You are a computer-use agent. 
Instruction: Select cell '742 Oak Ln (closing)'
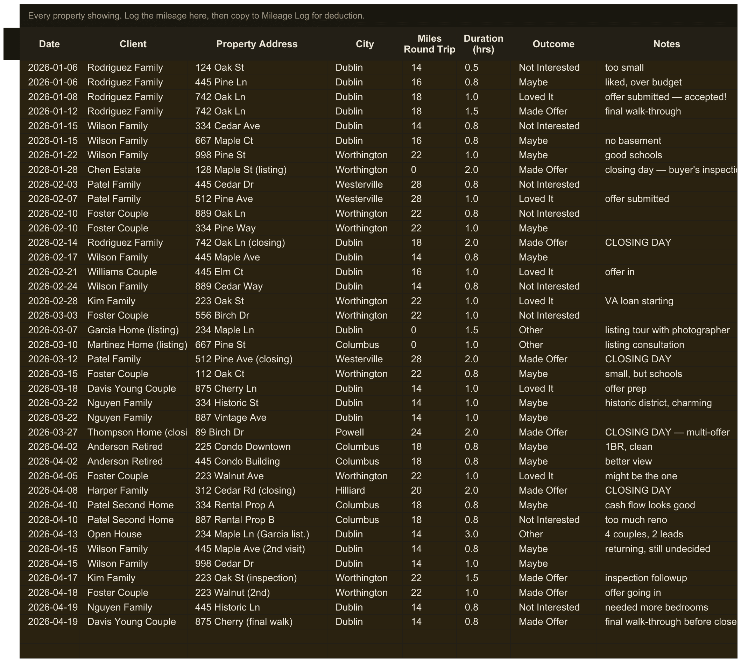click(257, 243)
